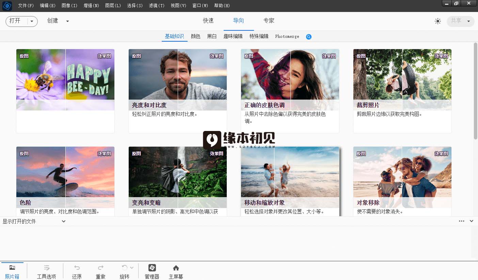The width and height of the screenshot is (478, 280).
Task: Click the Rotate (旋转) icon
Action: pos(125,268)
